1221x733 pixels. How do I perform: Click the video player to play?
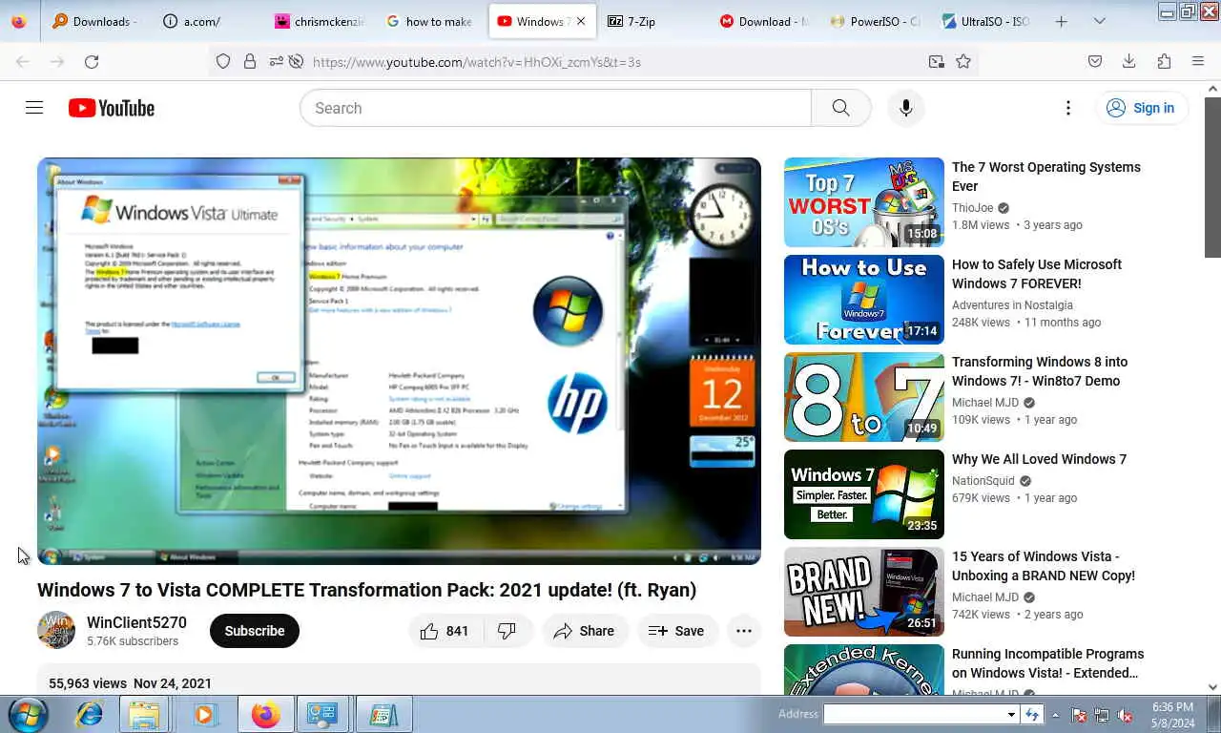point(399,361)
